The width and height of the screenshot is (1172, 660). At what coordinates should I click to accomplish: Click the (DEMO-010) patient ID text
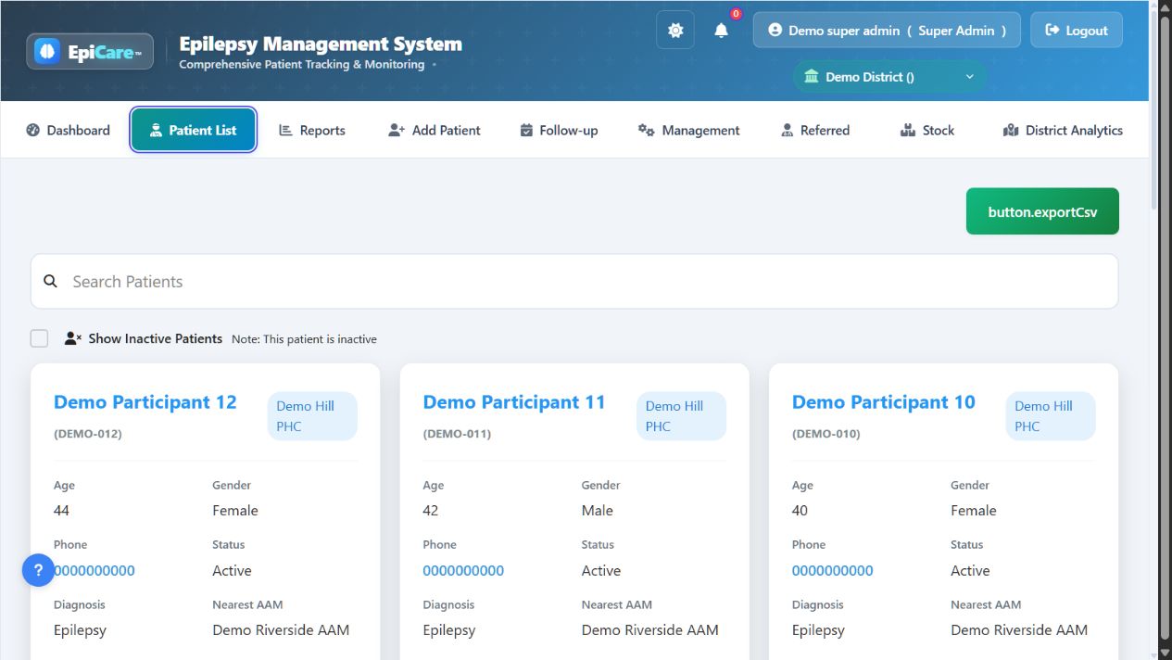pyautogui.click(x=826, y=434)
